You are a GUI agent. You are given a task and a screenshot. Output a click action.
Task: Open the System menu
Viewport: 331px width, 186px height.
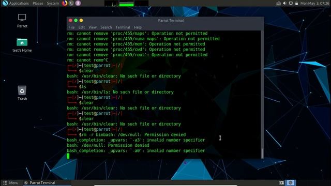tap(53, 4)
